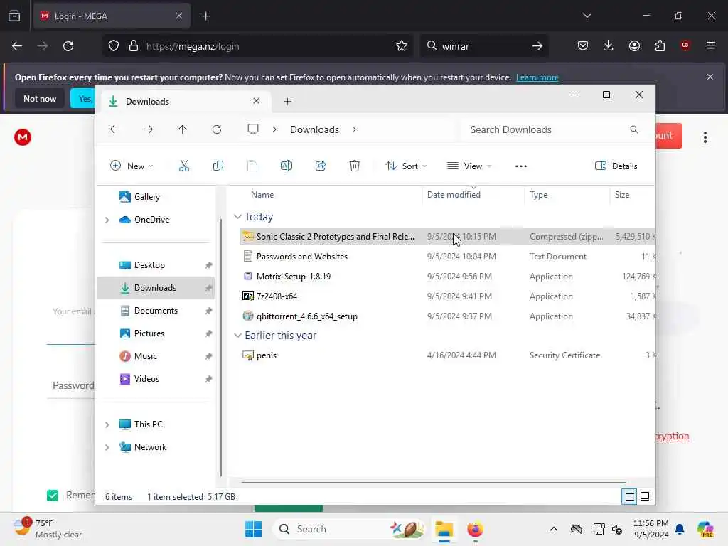Click Not now on Firefox startup prompt
The width and height of the screenshot is (728, 546).
40,98
